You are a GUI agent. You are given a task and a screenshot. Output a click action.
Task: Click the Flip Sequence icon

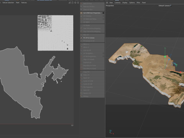[x=81, y=87]
